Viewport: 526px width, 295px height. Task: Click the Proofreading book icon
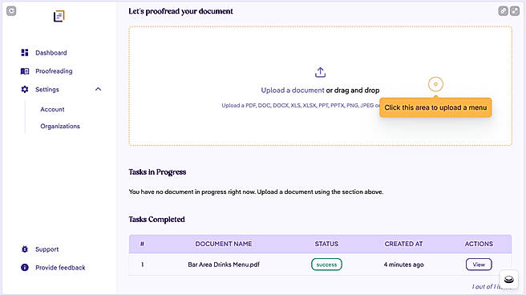tap(25, 71)
